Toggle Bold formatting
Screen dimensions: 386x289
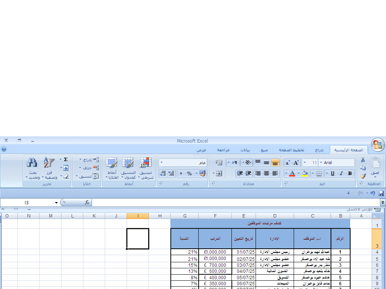[350, 173]
